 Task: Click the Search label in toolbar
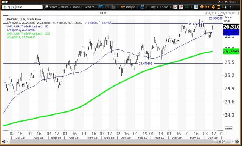[53, 7]
